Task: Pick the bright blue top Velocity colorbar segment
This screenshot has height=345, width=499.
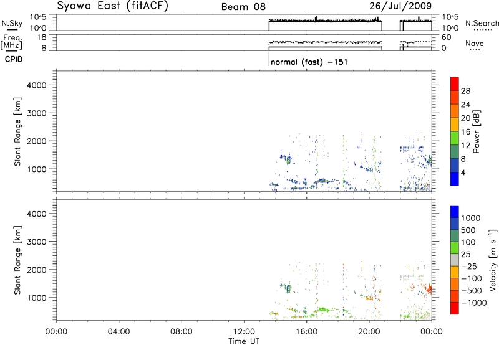Action: [x=455, y=212]
